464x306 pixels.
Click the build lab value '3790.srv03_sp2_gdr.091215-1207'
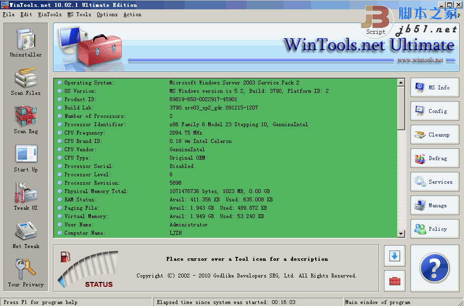click(x=214, y=108)
